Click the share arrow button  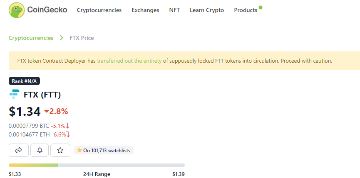19,150
